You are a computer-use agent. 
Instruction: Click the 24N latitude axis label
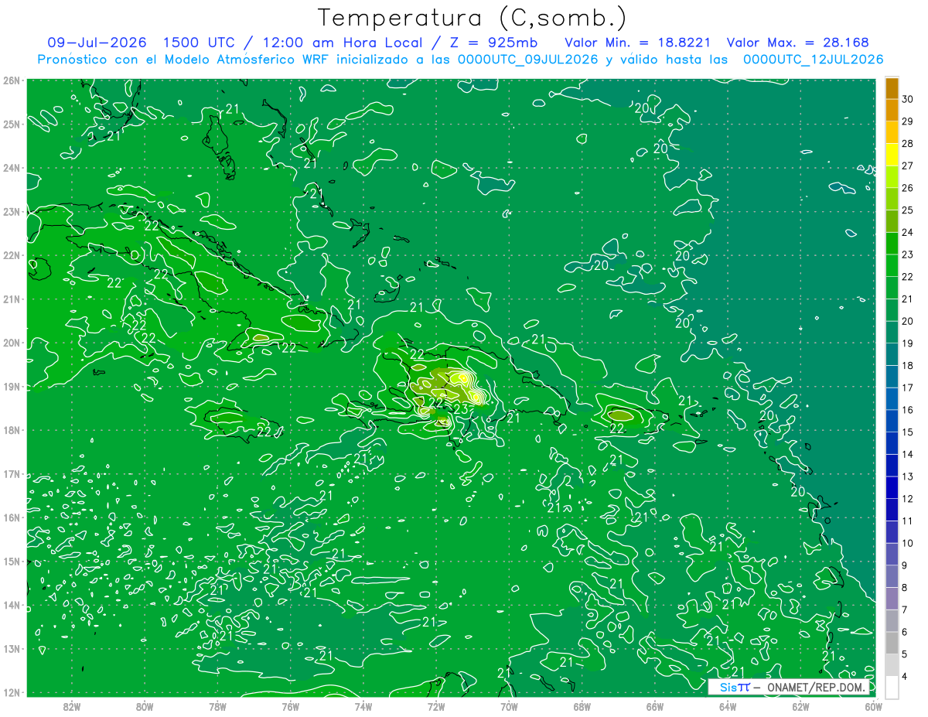click(x=11, y=168)
